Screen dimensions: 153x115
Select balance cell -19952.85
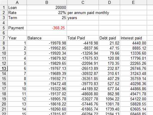tap(47, 48)
